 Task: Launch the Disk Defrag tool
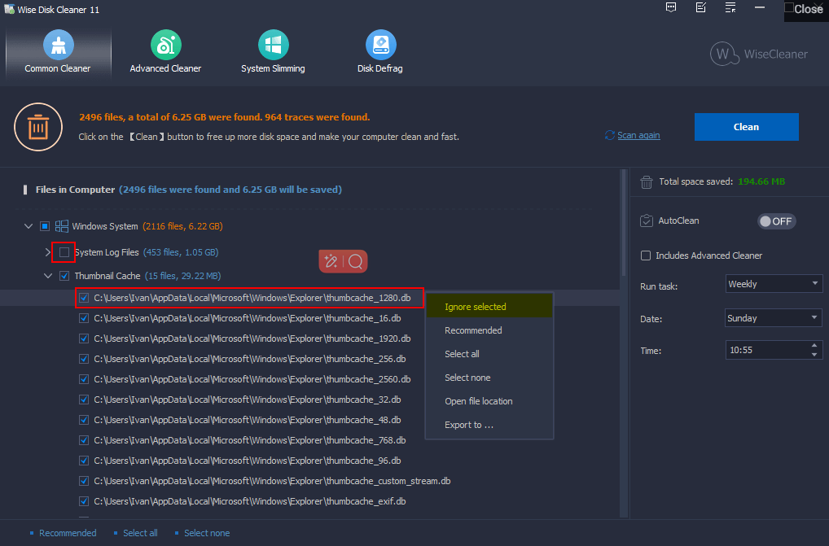(x=380, y=52)
